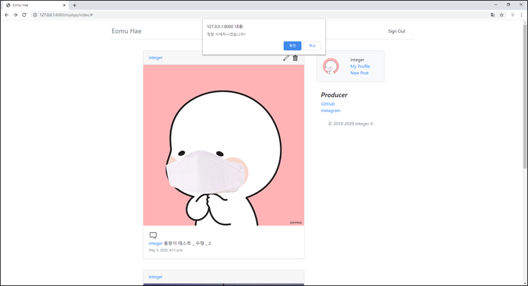Open the integer link on the second post
This screenshot has height=286, width=528.
click(x=156, y=276)
